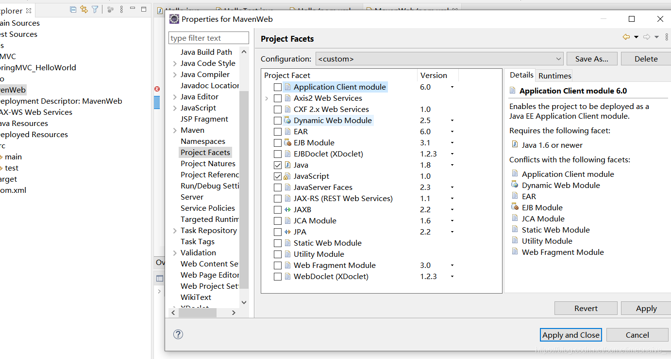This screenshot has width=671, height=359.
Task: Expand Axis2 Web Services facet group
Action: point(267,98)
